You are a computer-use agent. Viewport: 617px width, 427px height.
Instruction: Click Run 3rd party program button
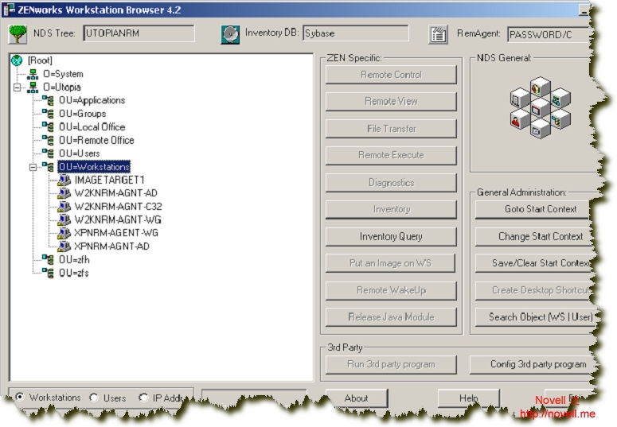tap(391, 364)
